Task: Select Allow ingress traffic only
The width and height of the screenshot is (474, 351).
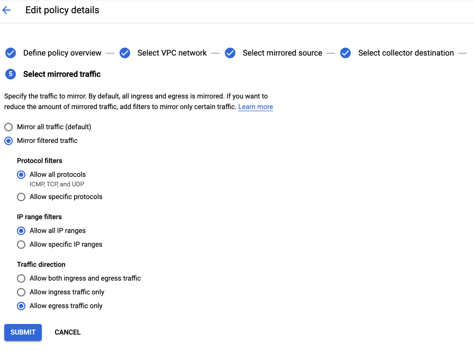Action: 21,292
